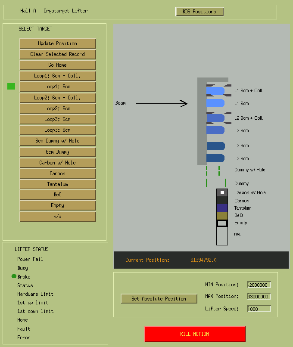This screenshot has width=293, height=347.
Task: Click the L1 6cm + Coll. cell graphic
Action: [x=216, y=91]
